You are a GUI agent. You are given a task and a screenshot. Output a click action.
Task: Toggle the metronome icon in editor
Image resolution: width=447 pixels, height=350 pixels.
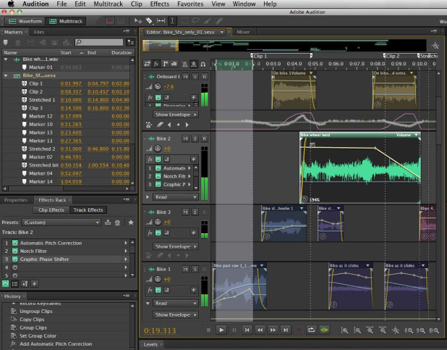(x=184, y=64)
